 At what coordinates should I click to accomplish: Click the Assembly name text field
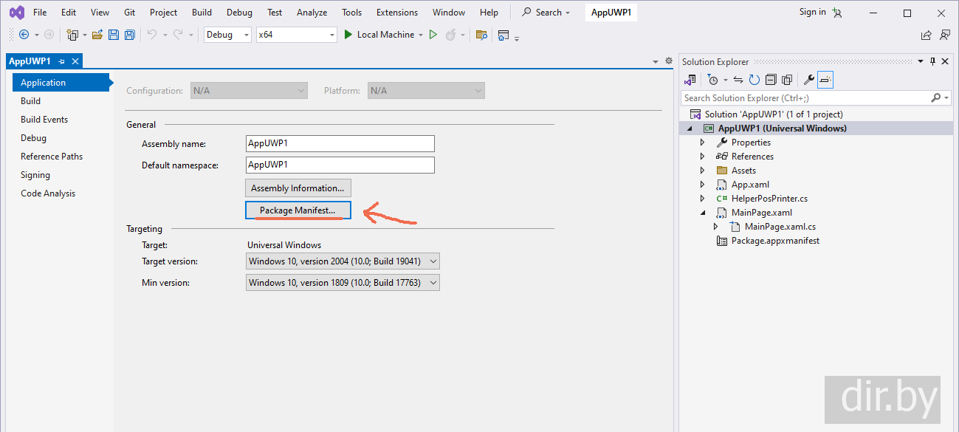click(340, 144)
